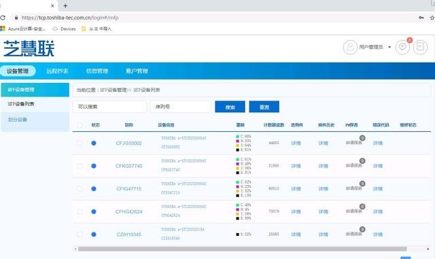Screen dimensions: 435x259
Task: Select MFP设备列表 in the sidebar
Action: pyautogui.click(x=35, y=104)
